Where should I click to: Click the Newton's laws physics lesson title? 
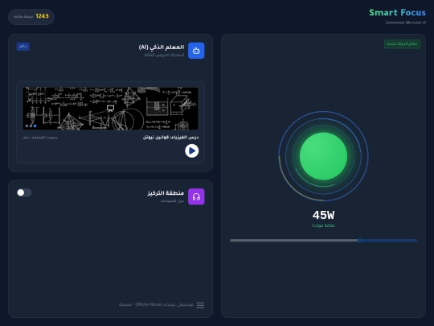click(x=170, y=137)
